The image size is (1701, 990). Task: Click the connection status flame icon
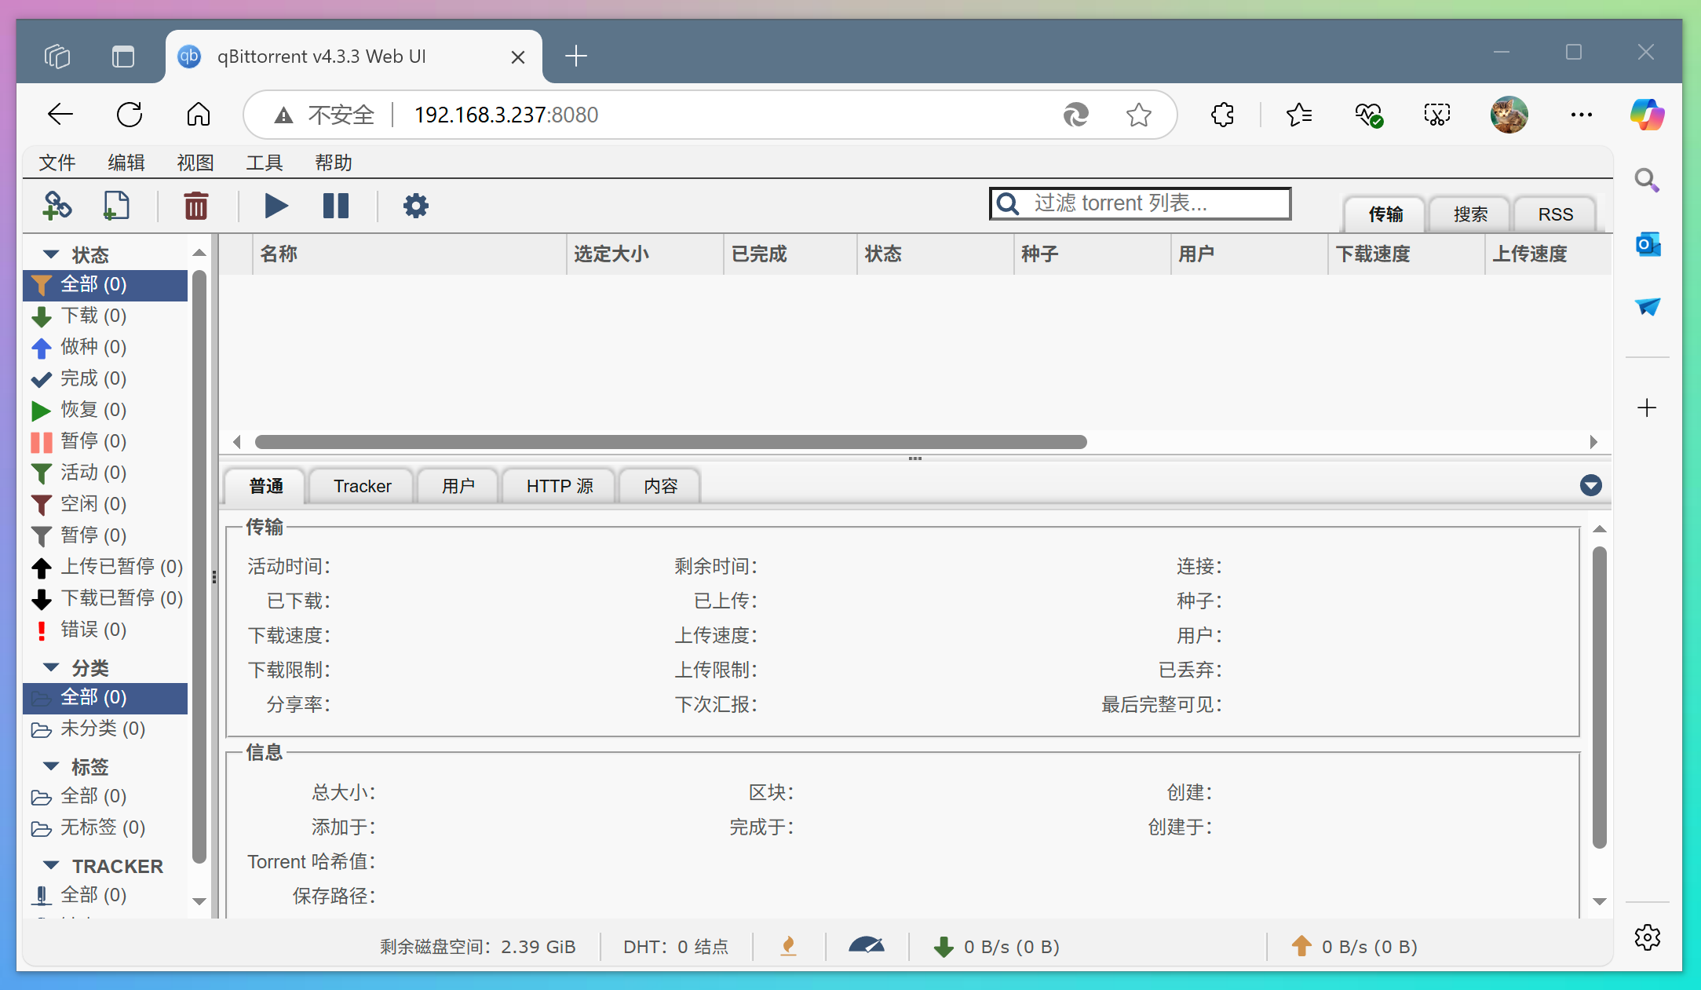(789, 946)
